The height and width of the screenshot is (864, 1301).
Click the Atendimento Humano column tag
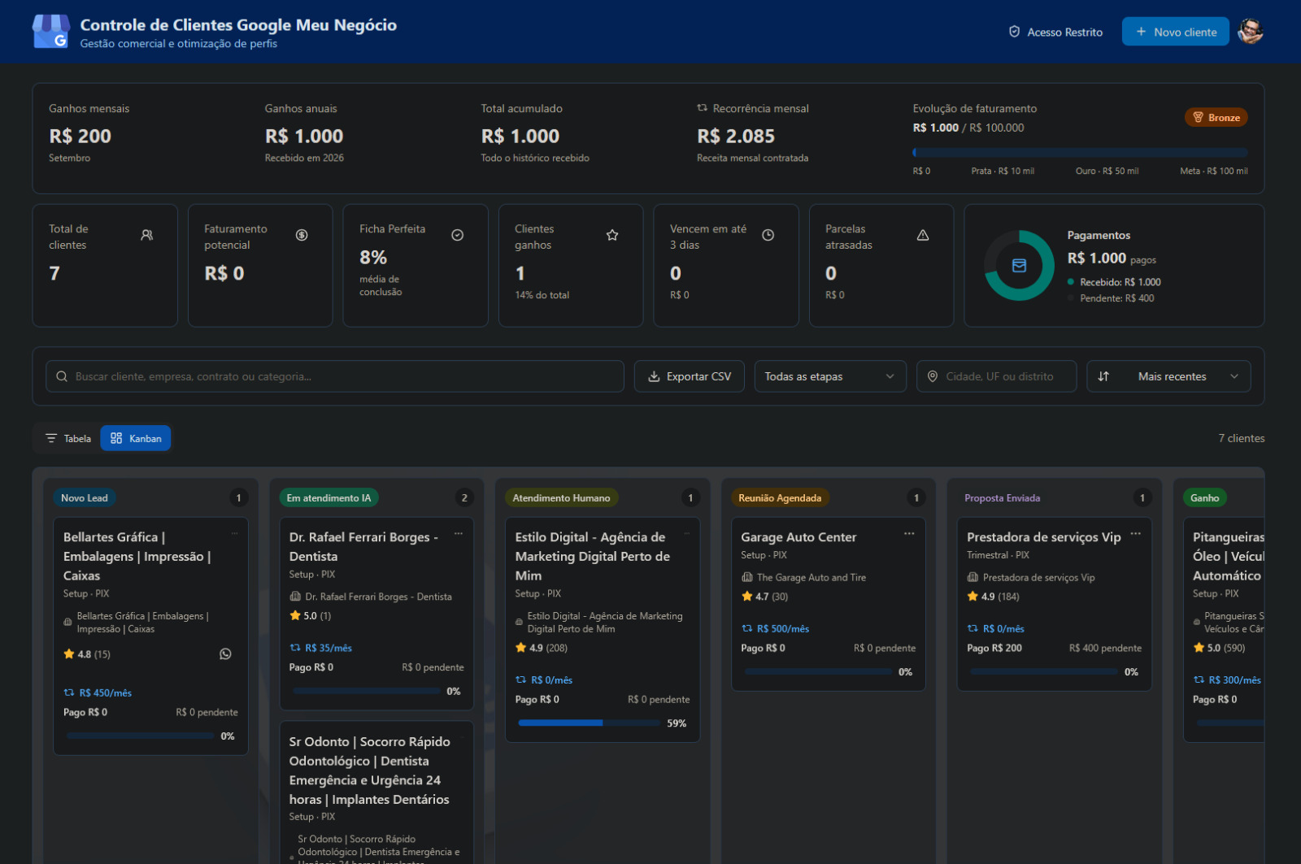[x=561, y=498]
